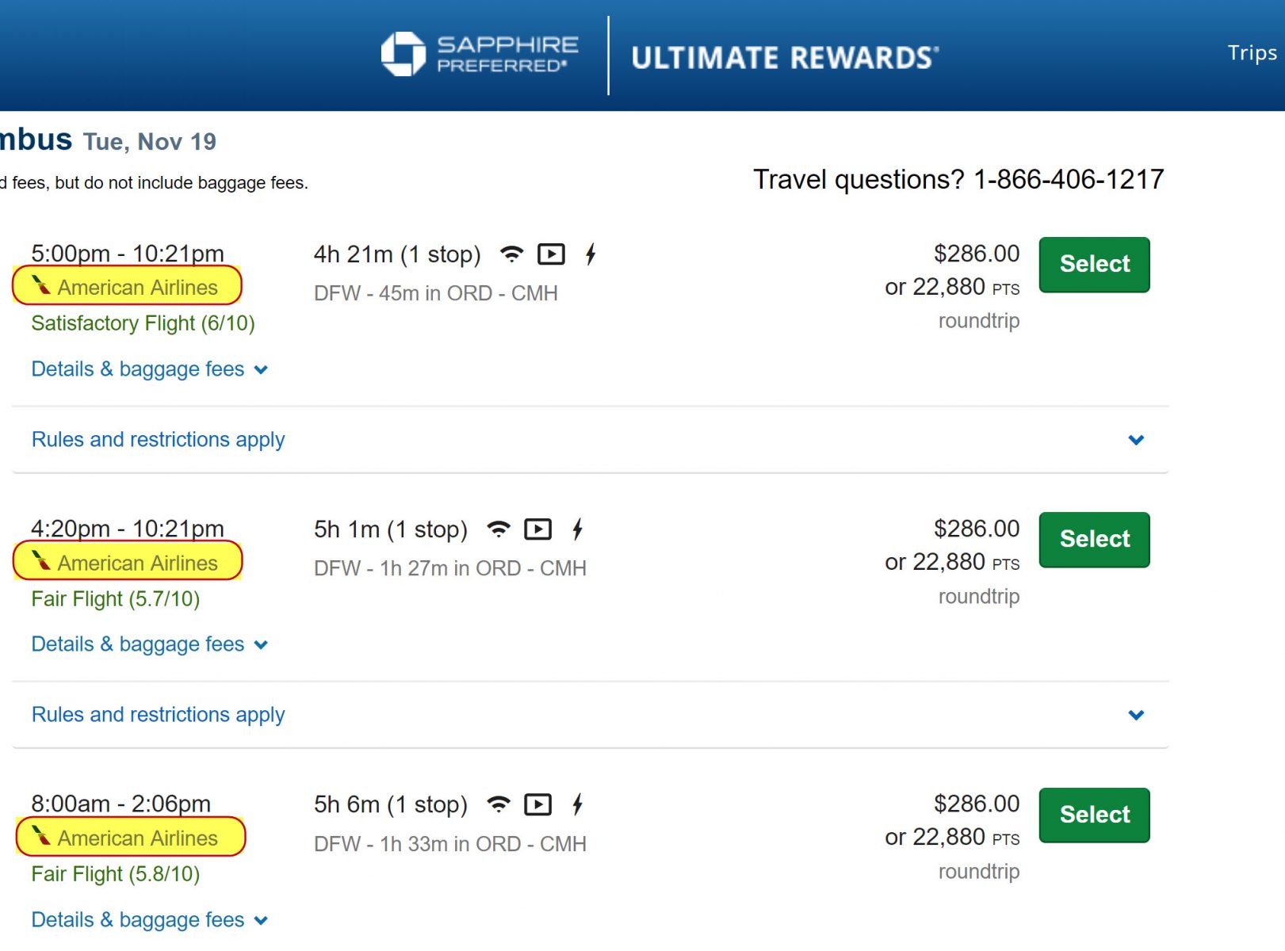Screen dimensions: 1285x951
Task: Expand first Rules and restrictions chevron
Action: pyautogui.click(x=1136, y=440)
